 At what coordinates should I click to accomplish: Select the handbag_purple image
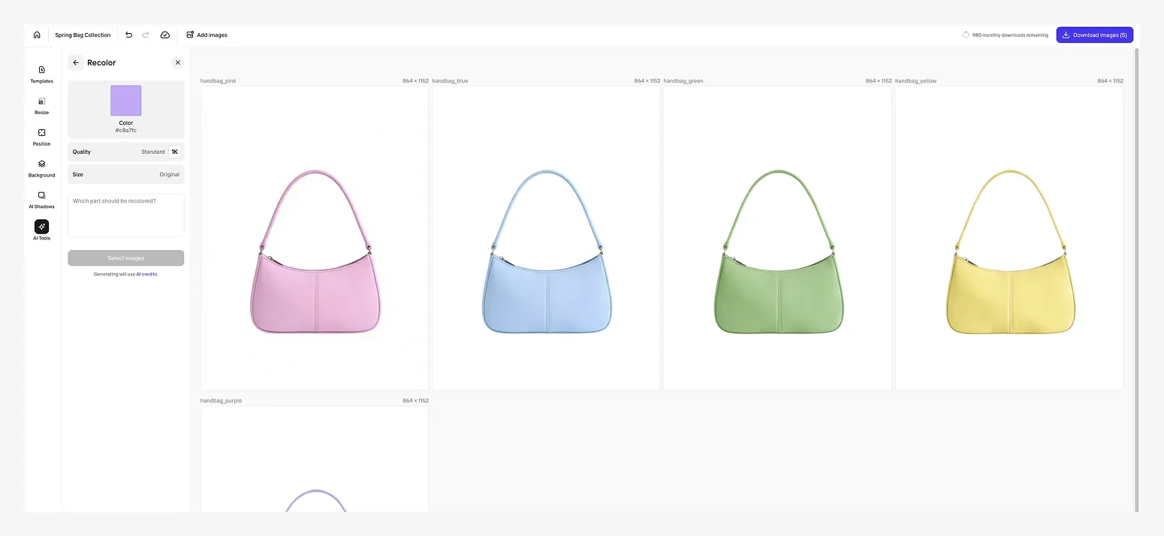pyautogui.click(x=315, y=459)
